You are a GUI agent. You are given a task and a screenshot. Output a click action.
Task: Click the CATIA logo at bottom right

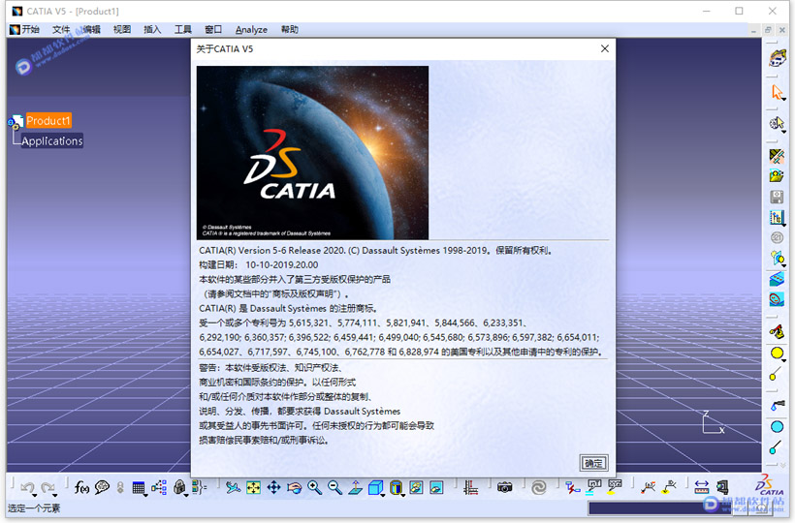click(769, 485)
